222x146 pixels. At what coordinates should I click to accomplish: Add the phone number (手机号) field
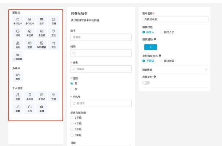(x=30, y=97)
